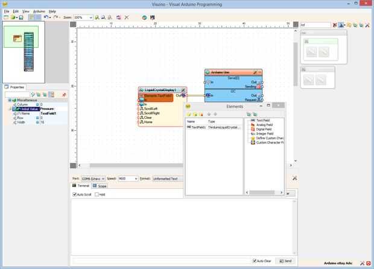
Task: Open the Edit menu
Action: 16,11
